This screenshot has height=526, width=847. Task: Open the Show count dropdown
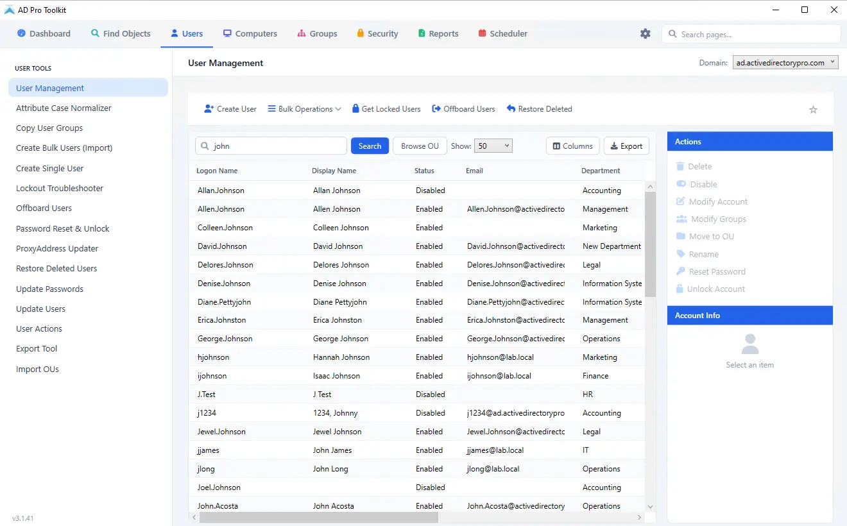tap(493, 146)
